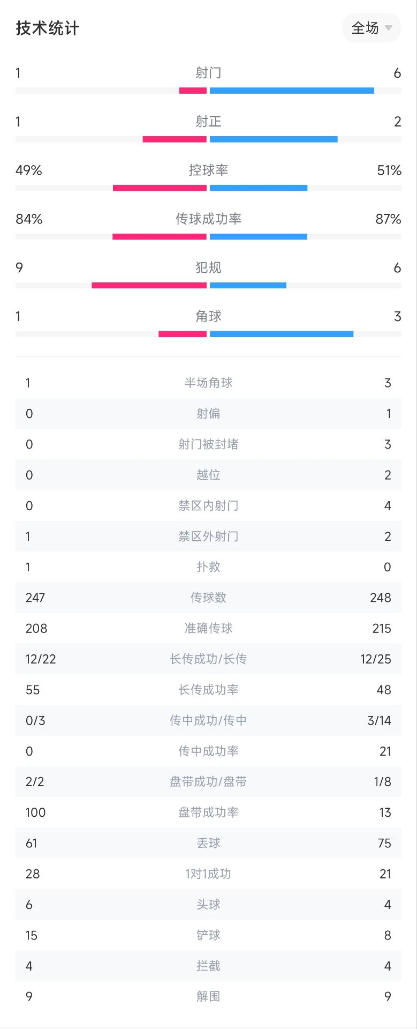Screen dimensions: 417x1029
Task: Click the 1对1成功 row
Action: tap(208, 874)
